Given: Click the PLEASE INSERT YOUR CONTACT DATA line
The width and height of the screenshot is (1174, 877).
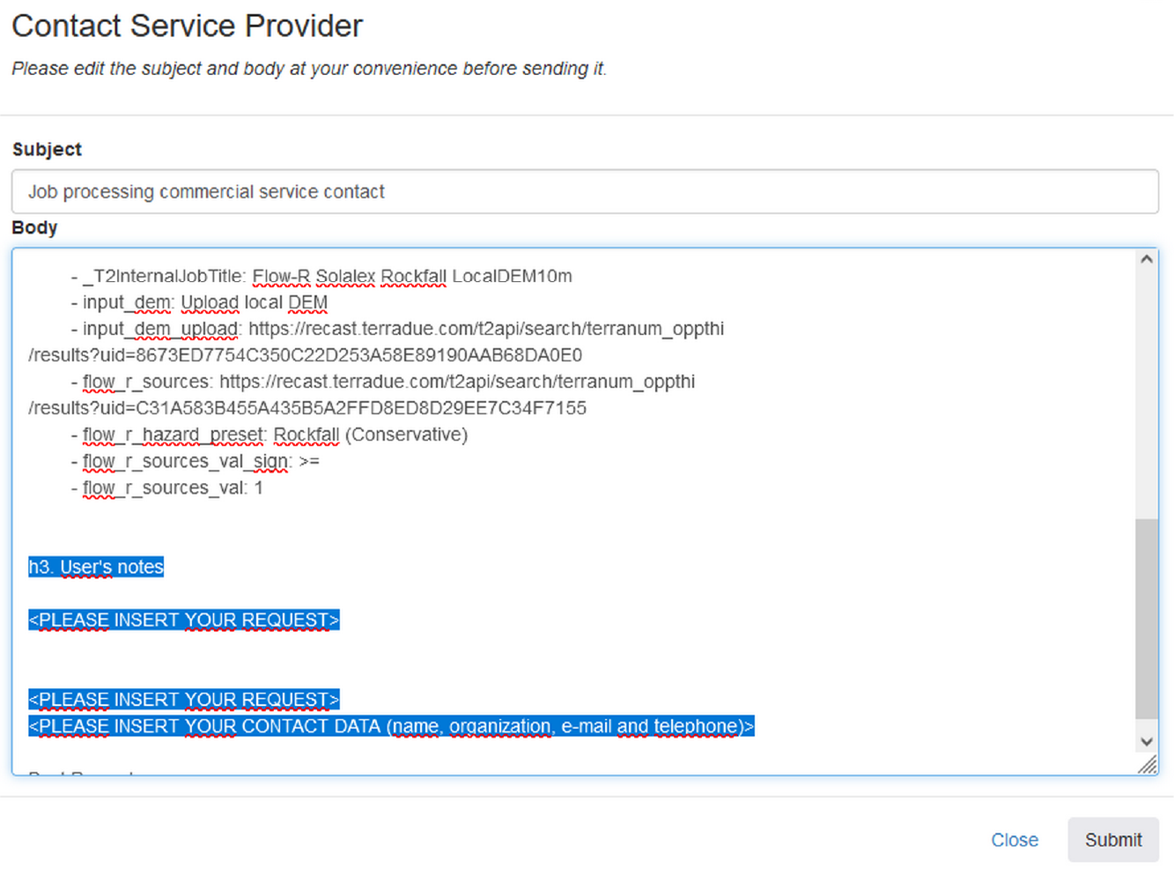Looking at the screenshot, I should pyautogui.click(x=391, y=726).
